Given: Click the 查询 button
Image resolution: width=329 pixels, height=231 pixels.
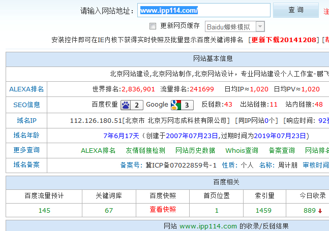Looking at the screenshot, I should (x=296, y=10).
